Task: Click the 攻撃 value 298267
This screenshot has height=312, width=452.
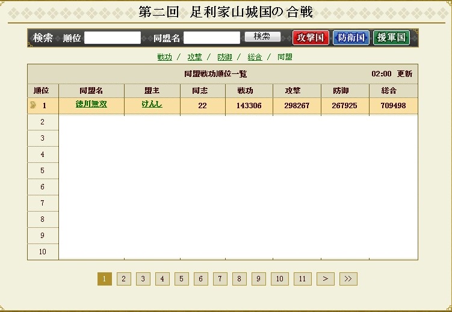Action: pos(297,106)
